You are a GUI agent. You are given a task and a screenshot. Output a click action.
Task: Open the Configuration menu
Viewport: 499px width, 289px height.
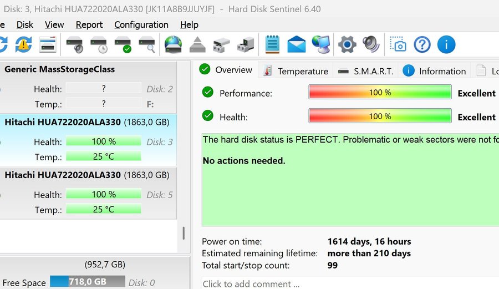pyautogui.click(x=141, y=25)
